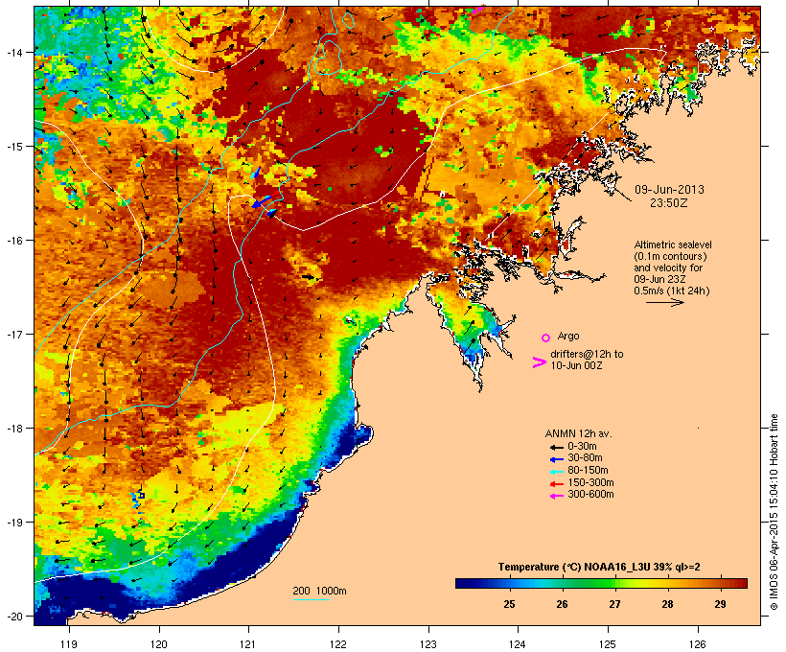Viewport: 786px width, 652px height.
Task: Click colorbar label 28
Action: [x=667, y=604]
